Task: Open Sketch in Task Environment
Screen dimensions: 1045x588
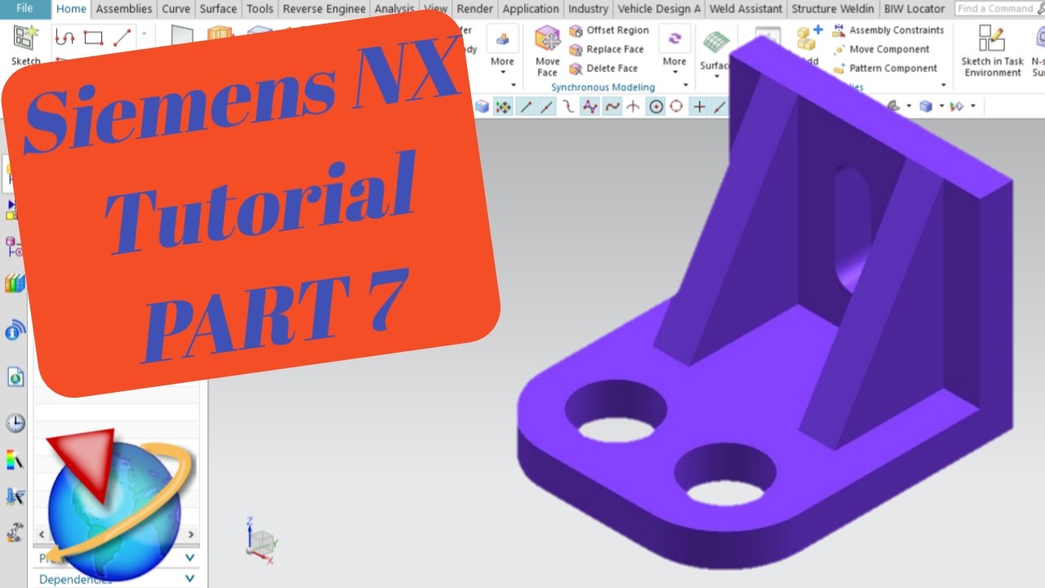Action: point(992,51)
